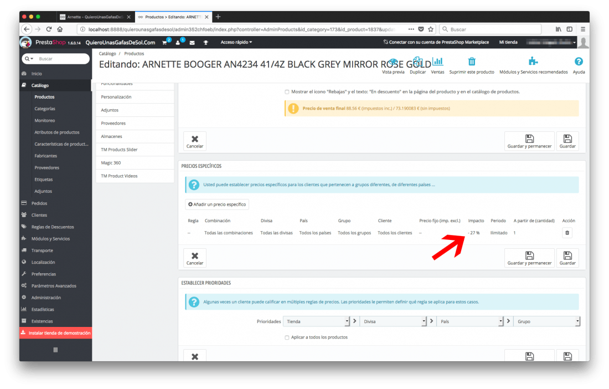This screenshot has width=609, height=389.
Task: Switch to Magic 360 product tab
Action: pyautogui.click(x=135, y=163)
